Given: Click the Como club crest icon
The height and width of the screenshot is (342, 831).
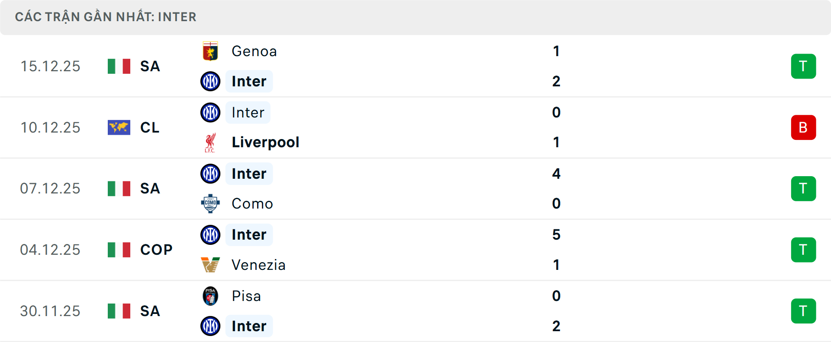Looking at the screenshot, I should (x=210, y=203).
